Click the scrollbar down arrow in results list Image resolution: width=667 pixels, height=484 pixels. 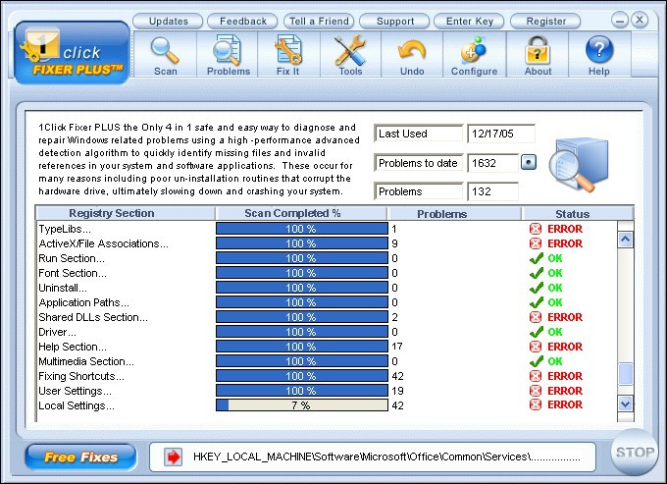[x=626, y=403]
